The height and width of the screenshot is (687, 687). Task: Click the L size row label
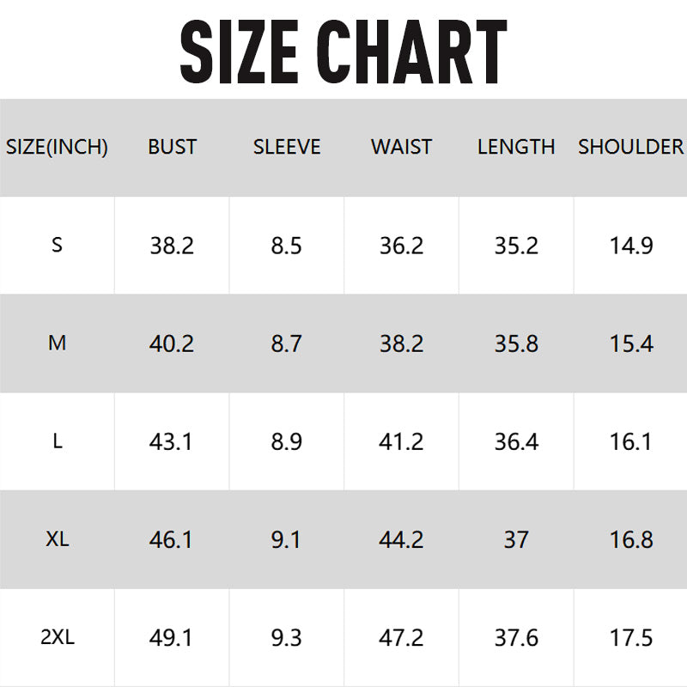pyautogui.click(x=57, y=441)
